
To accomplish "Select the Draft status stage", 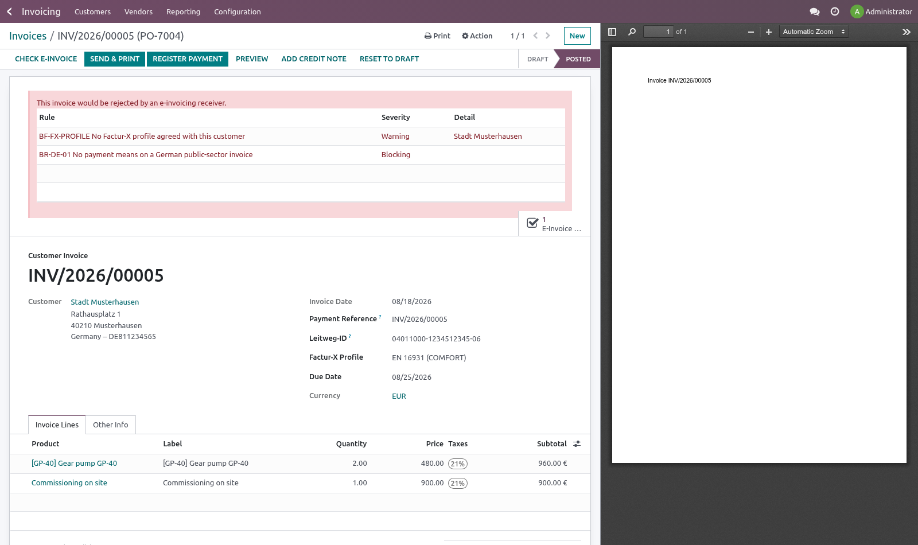I will 538,59.
